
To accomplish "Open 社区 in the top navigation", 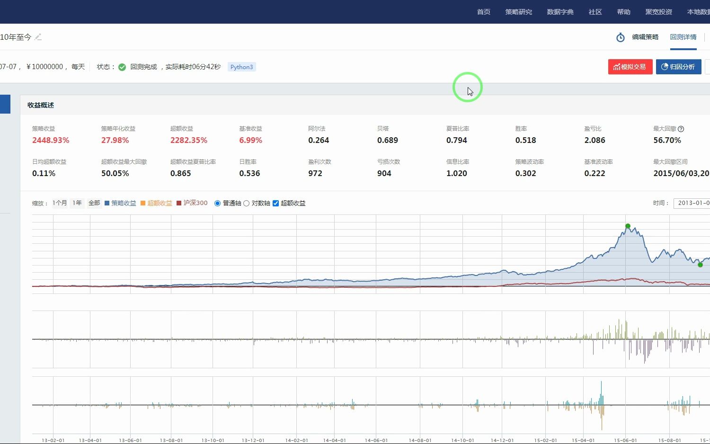I will 595,12.
